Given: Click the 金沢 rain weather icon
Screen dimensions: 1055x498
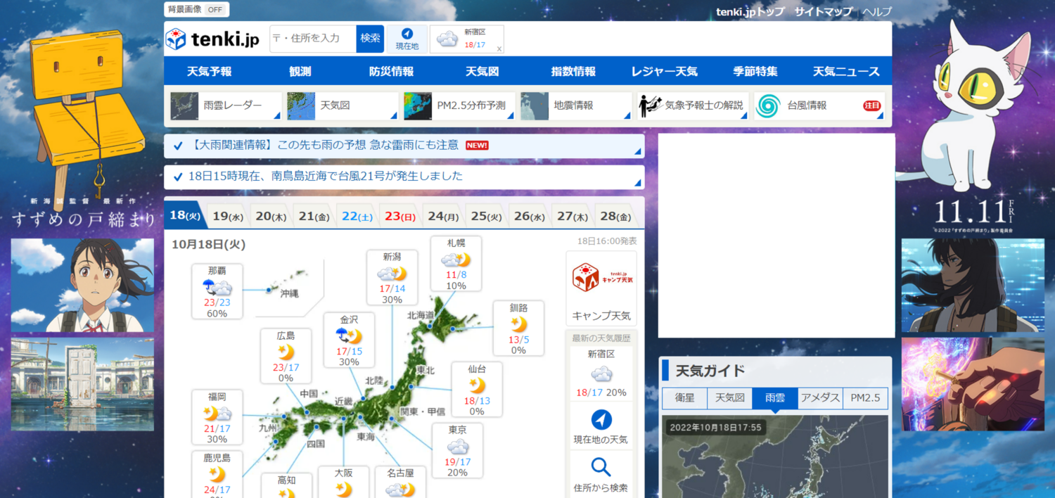Looking at the screenshot, I should point(349,336).
